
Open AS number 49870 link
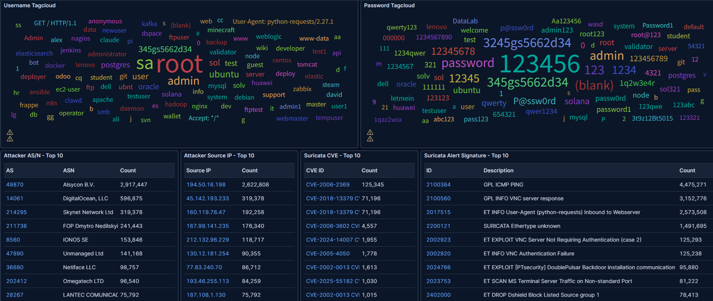[x=15, y=185]
